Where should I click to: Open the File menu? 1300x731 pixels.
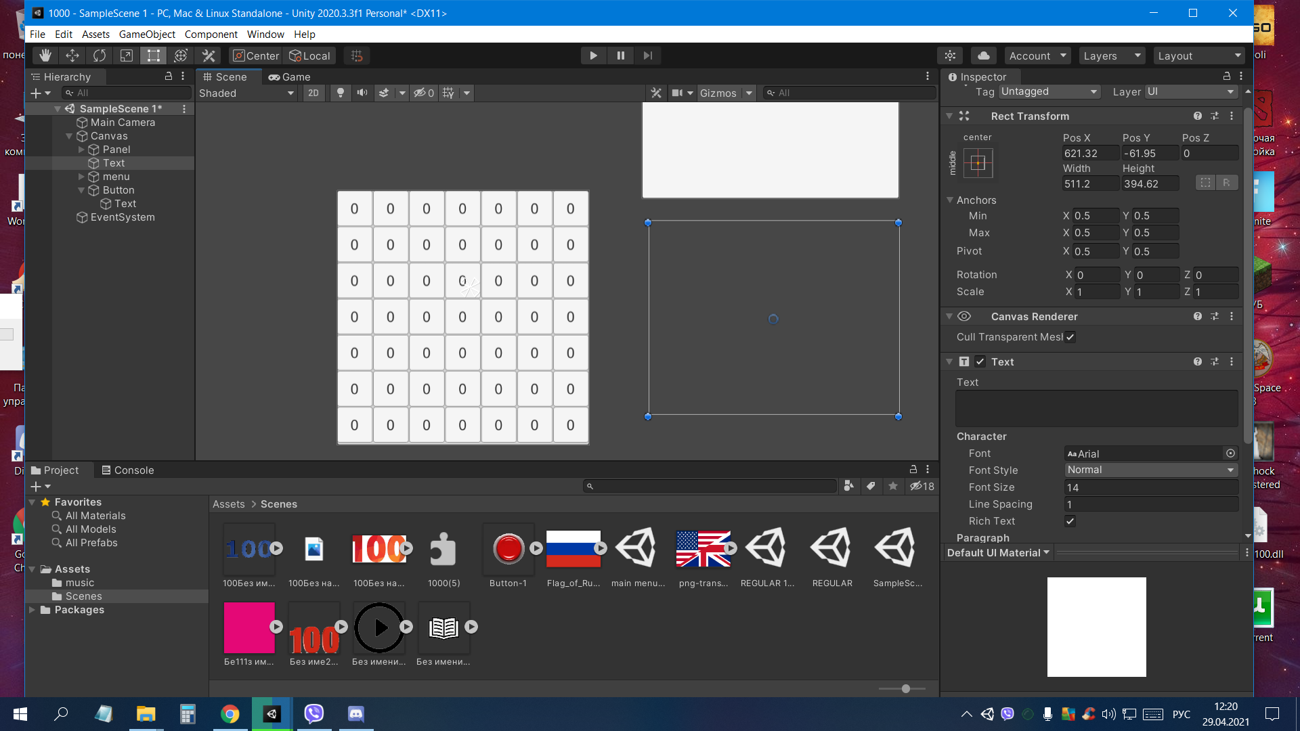(37, 34)
